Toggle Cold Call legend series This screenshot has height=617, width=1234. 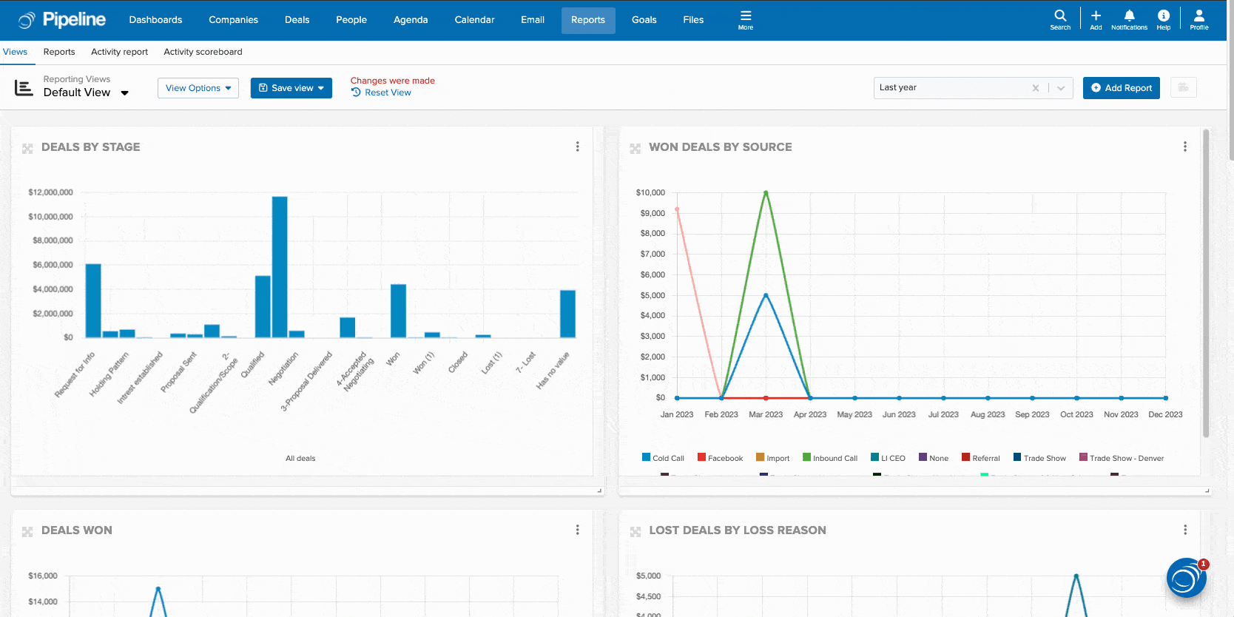coord(663,458)
